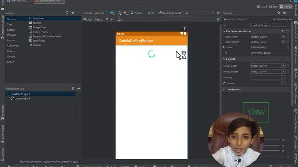This screenshot has height=167, width=298.
Task: Search the Palette panel
Action: [x=67, y=13]
